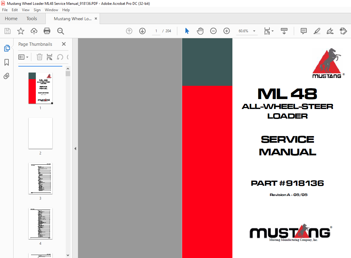
Task: Go to previous page arrow
Action: click(x=129, y=31)
